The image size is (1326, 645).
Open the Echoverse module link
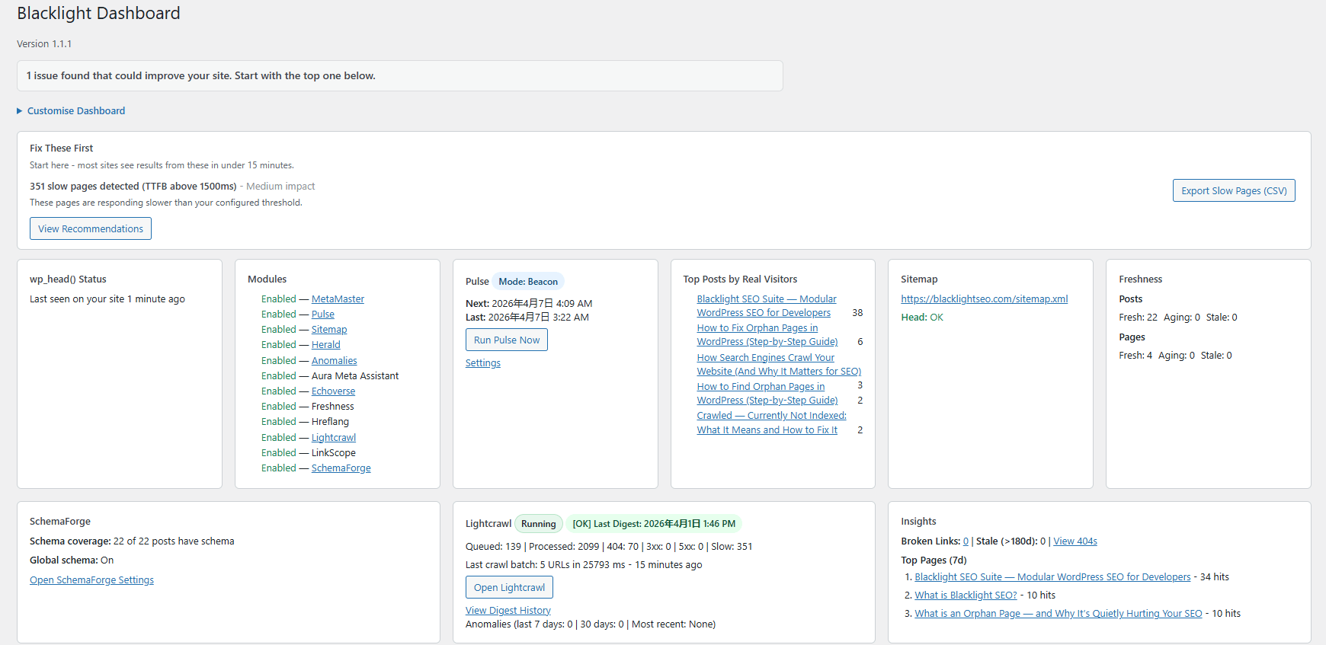click(x=333, y=391)
